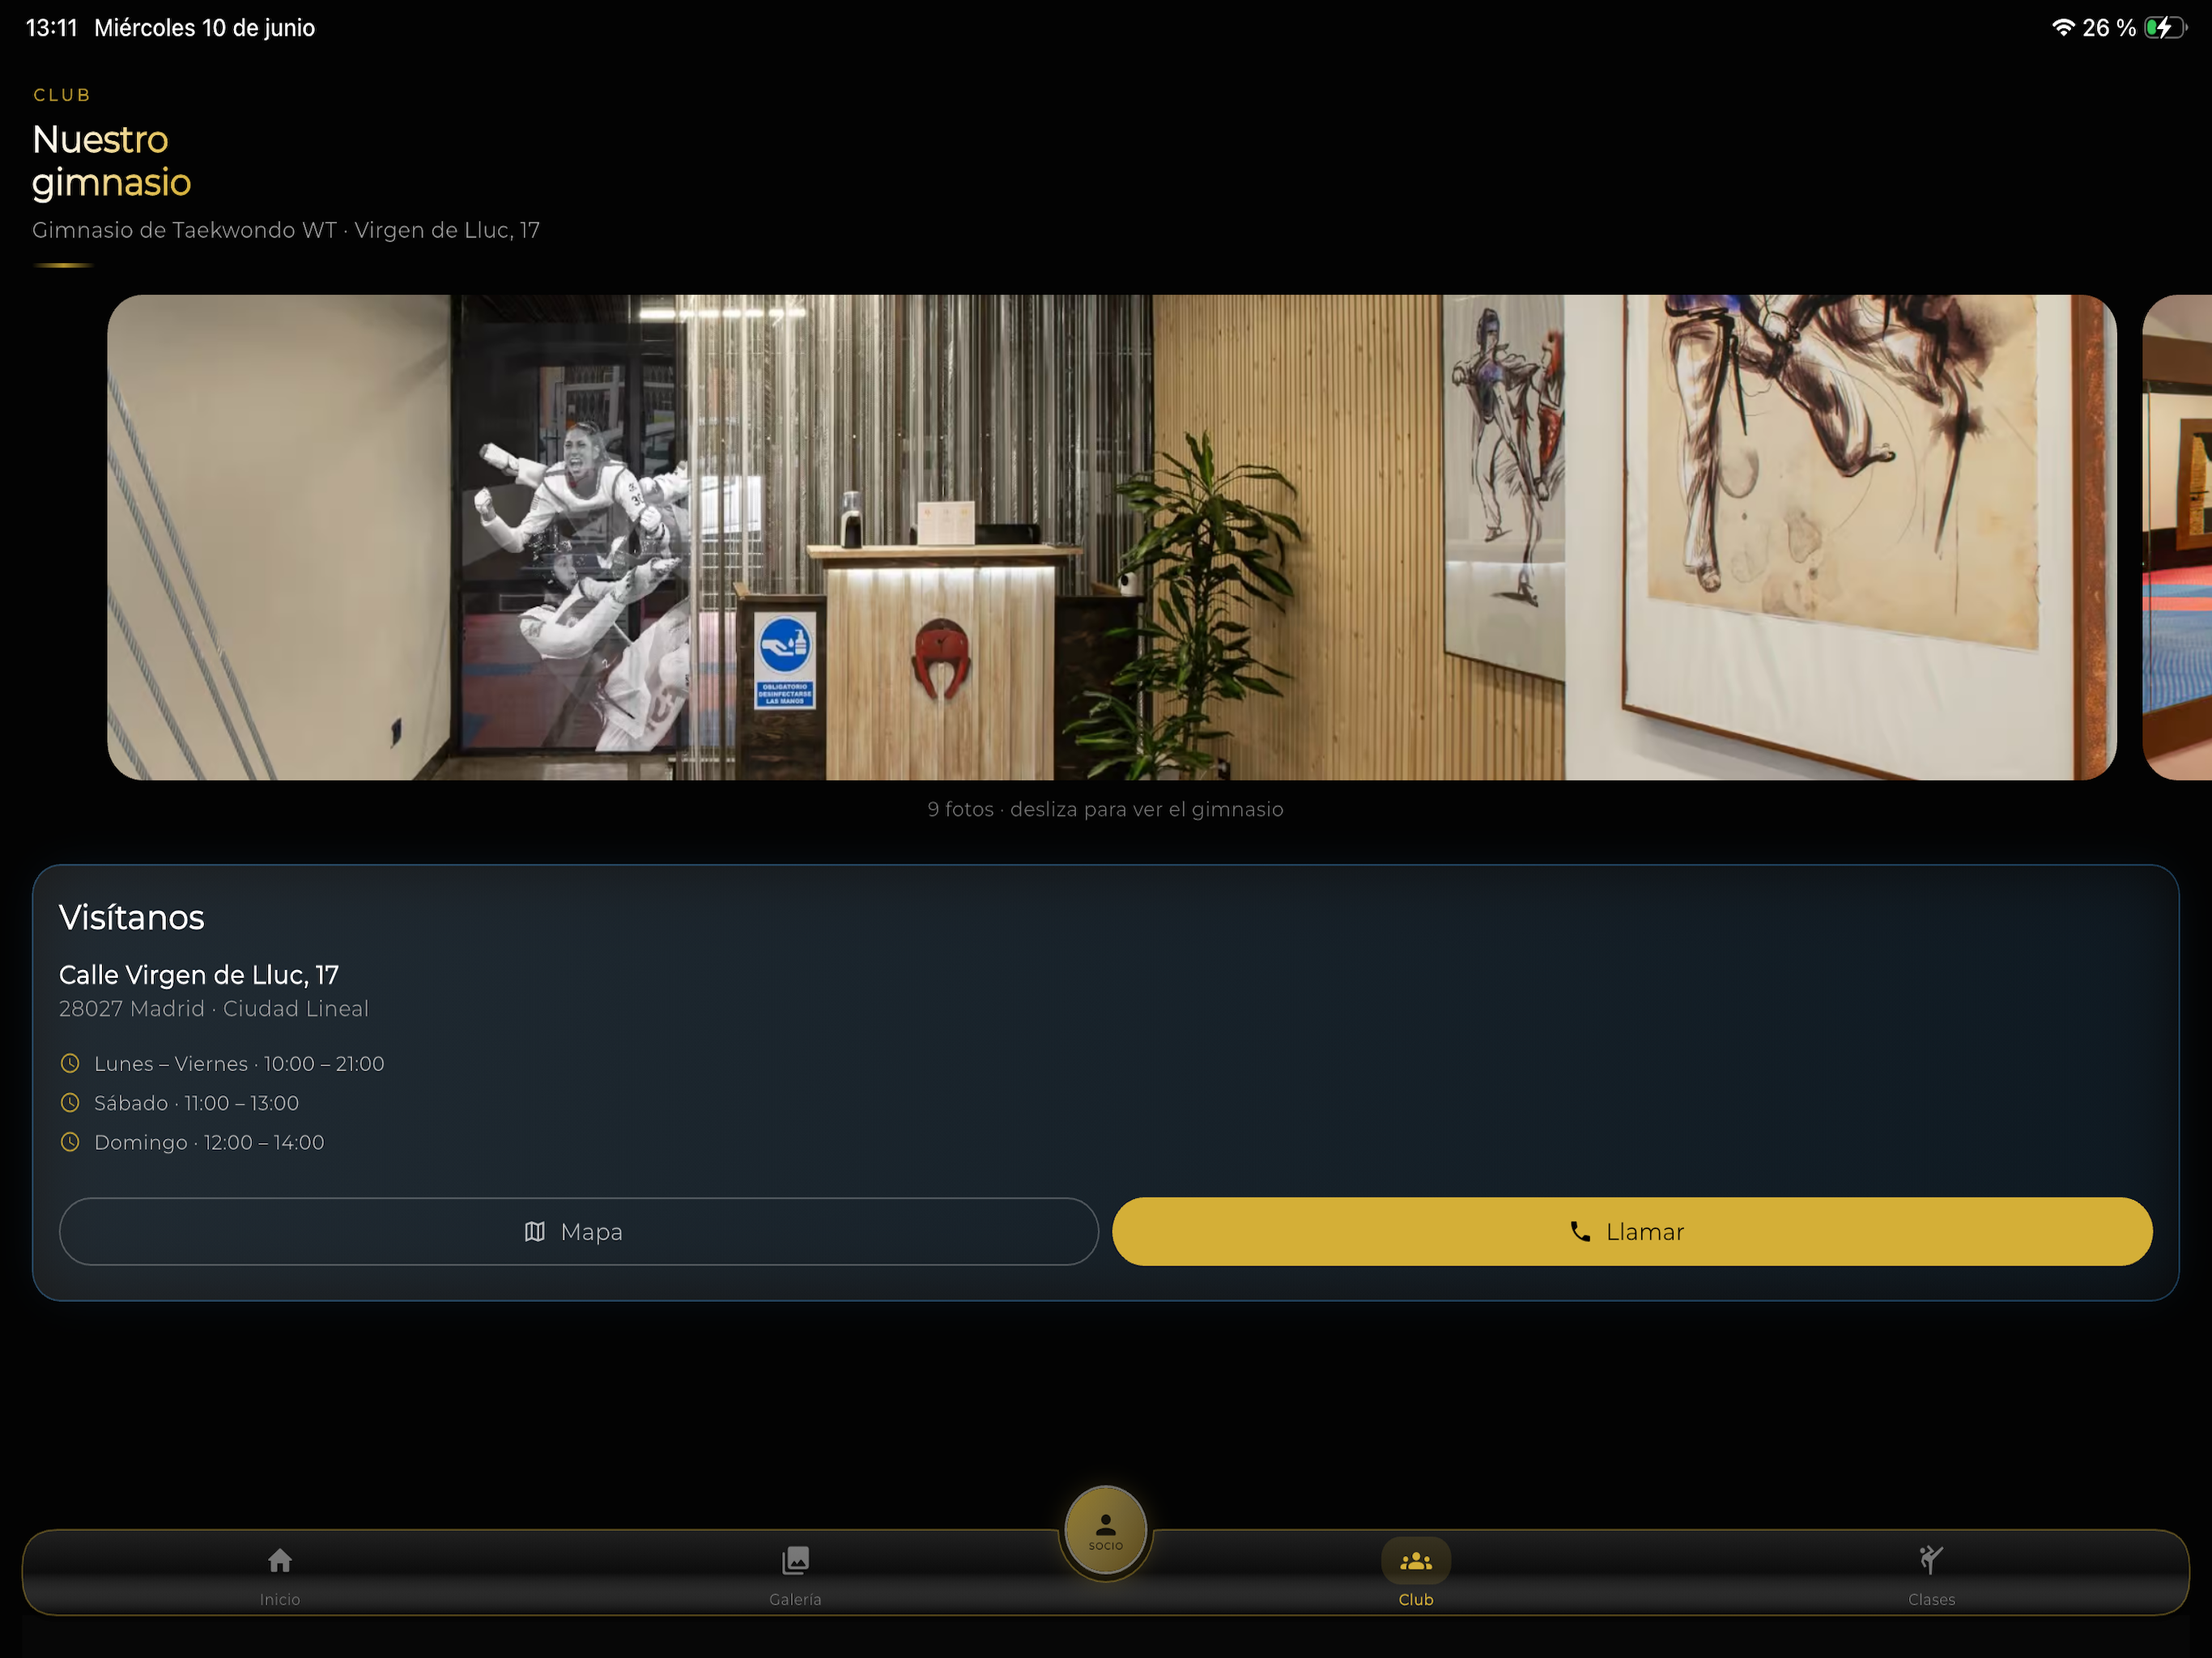The width and height of the screenshot is (2212, 1658).
Task: Click the Wi-Fi status icon
Action: pyautogui.click(x=2063, y=27)
